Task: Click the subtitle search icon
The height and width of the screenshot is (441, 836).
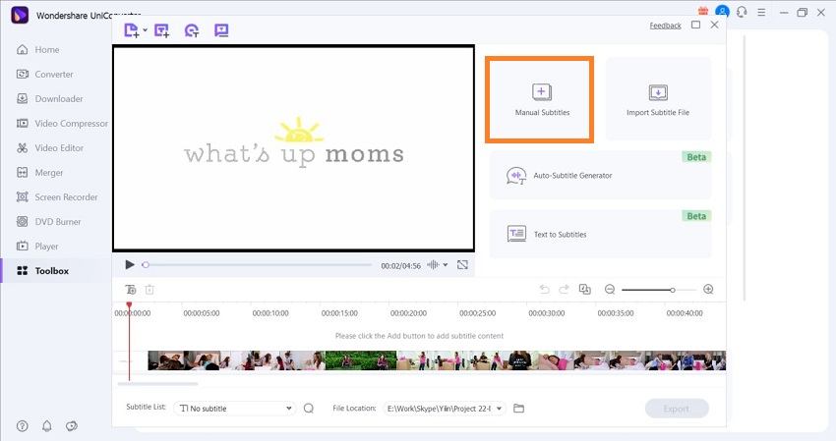Action: point(309,408)
